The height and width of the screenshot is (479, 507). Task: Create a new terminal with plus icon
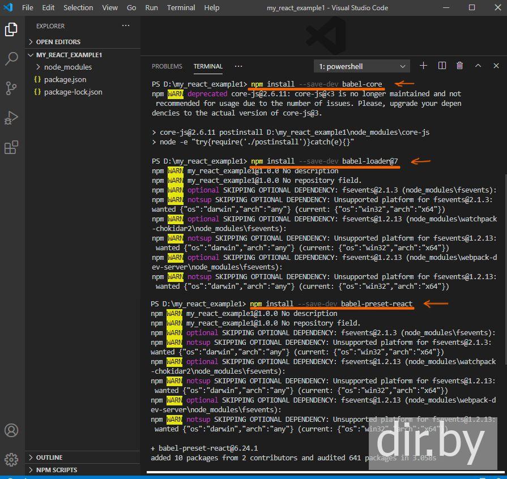[423, 66]
